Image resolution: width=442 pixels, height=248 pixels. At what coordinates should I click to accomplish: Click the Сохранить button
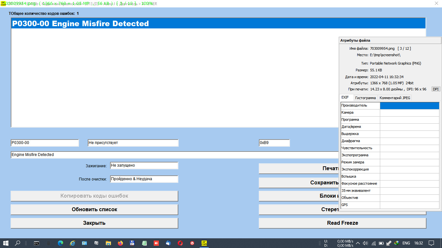[299, 183]
